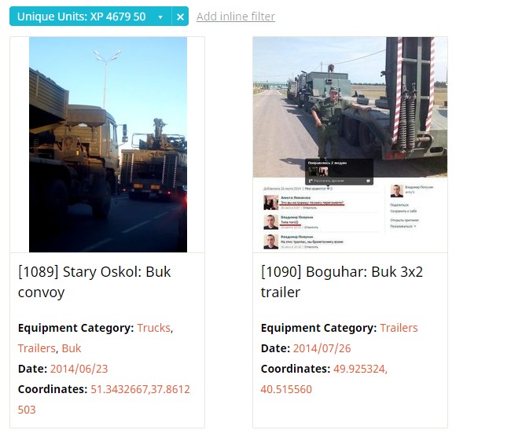Open the Stary Oskol Buk convoy photo

(108, 145)
